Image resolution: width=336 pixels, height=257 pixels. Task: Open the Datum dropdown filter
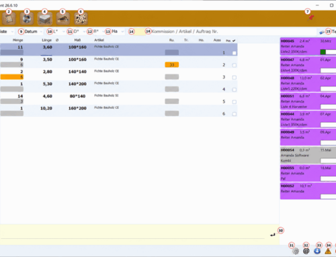pyautogui.click(x=33, y=32)
